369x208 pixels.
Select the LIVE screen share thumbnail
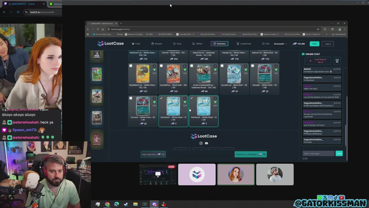[158, 174]
